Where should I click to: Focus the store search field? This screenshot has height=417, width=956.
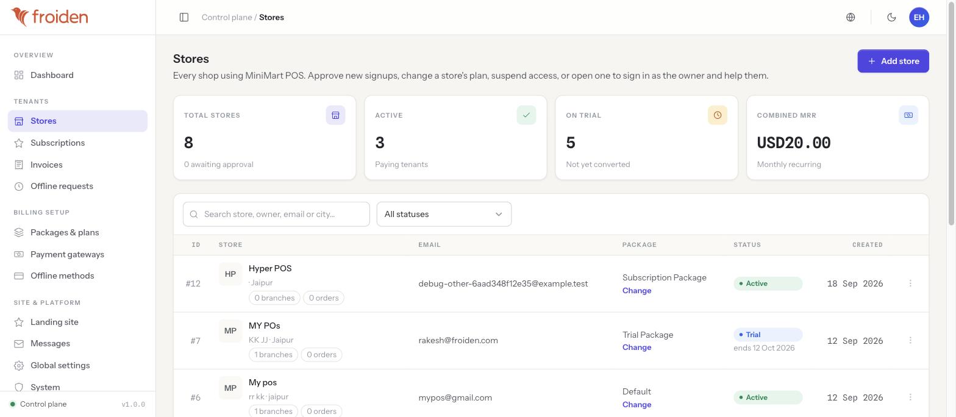pyautogui.click(x=276, y=214)
